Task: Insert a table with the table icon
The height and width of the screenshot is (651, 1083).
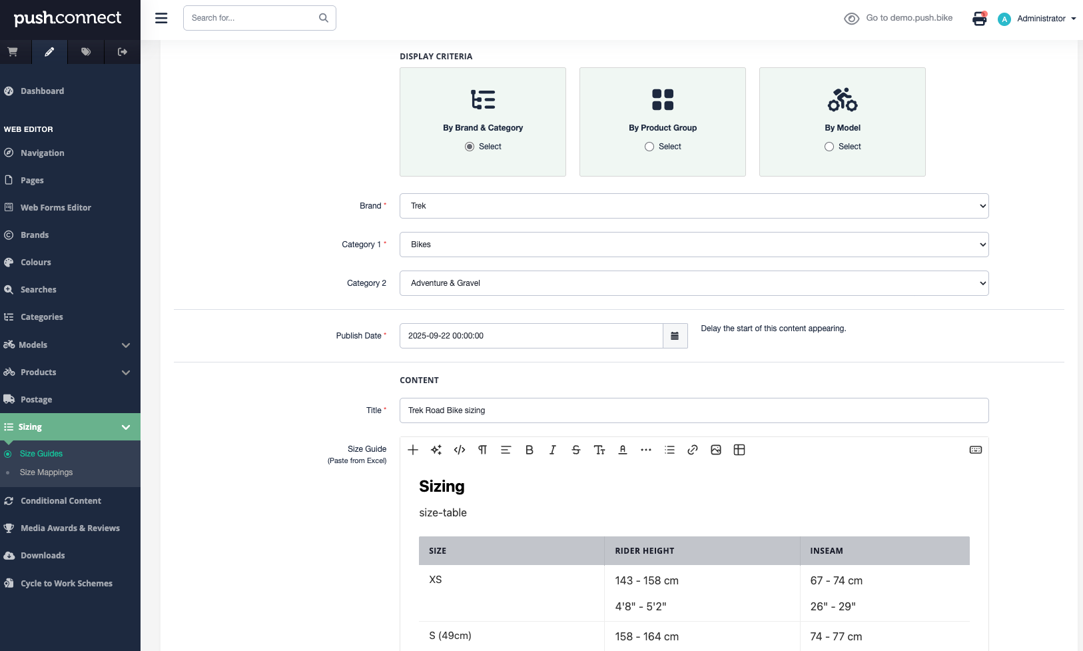Action: pos(739,450)
